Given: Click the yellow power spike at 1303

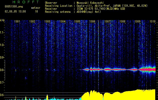Looking at the screenshot, I should (x=47, y=97).
